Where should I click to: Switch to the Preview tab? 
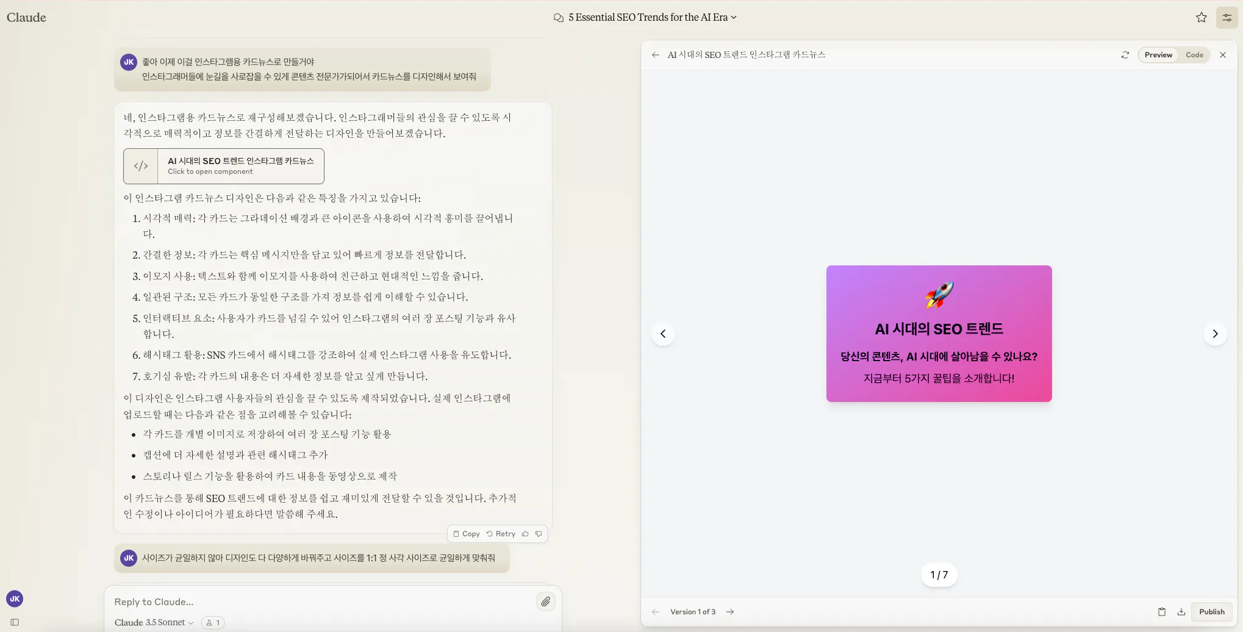point(1158,55)
